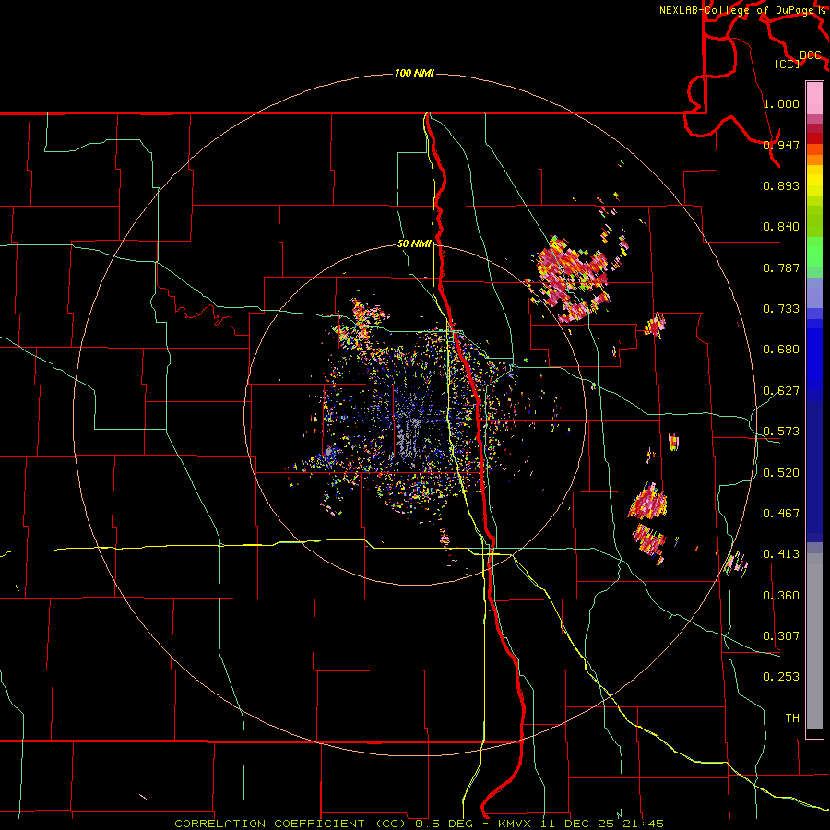
Task: Click the "NEXLAB-College of DuPage" credit text
Action: [736, 10]
